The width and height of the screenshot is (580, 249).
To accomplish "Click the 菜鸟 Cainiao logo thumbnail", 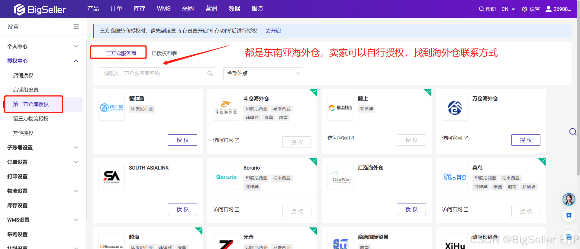I will 455,177.
